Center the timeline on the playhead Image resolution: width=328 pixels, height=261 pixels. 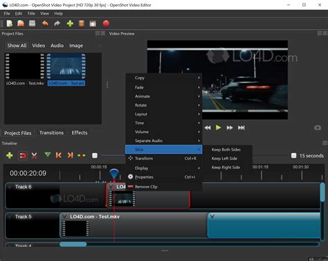pyautogui.click(x=82, y=156)
